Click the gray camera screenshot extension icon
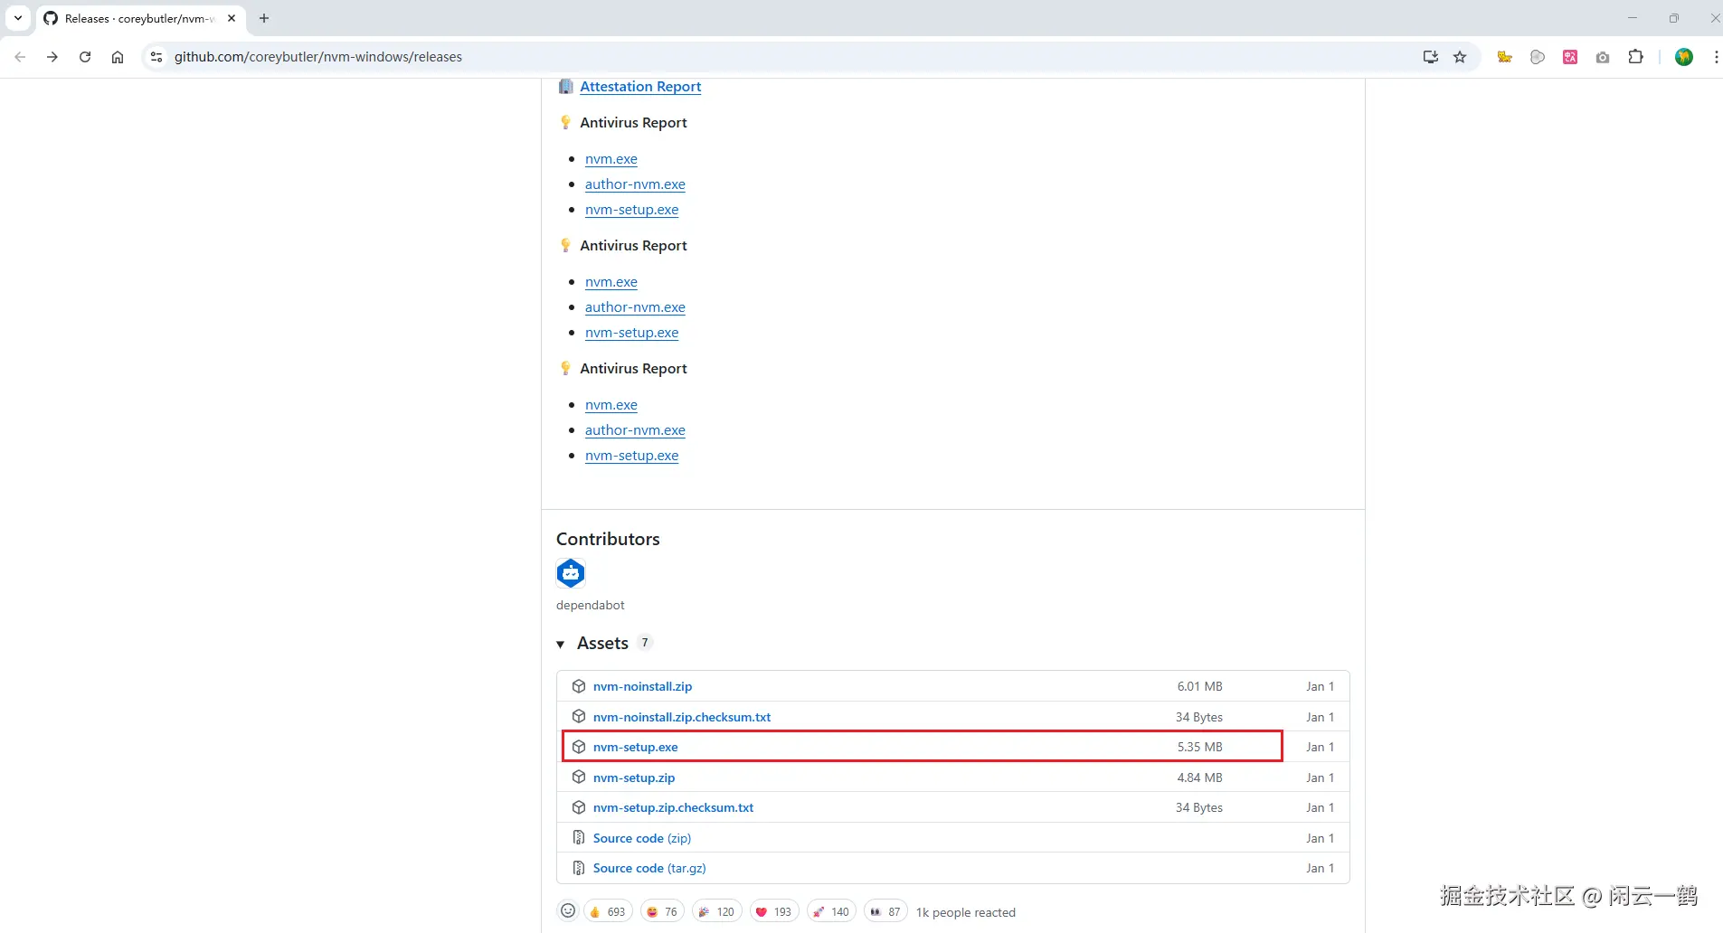 point(1603,57)
